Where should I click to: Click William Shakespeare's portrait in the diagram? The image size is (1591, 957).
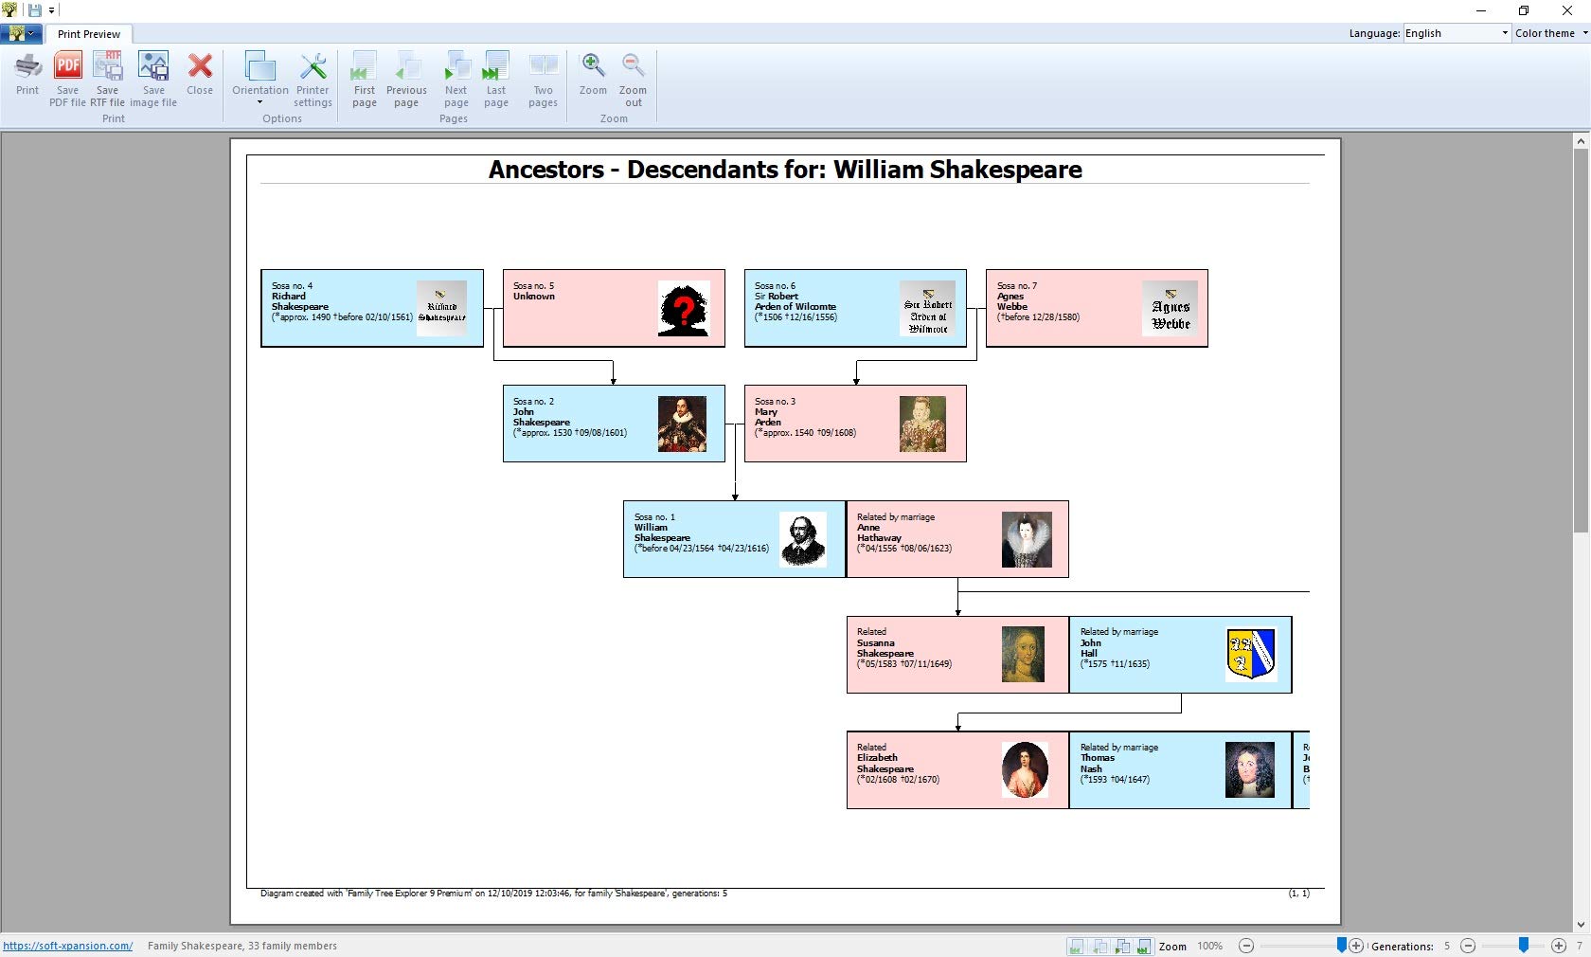click(803, 539)
